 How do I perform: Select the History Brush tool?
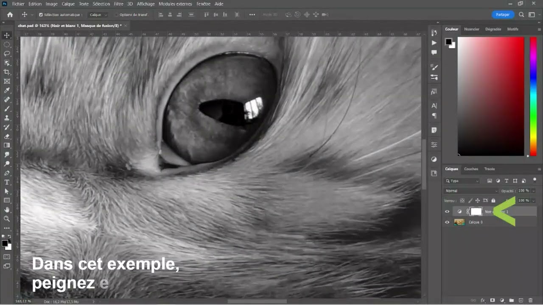coord(7,127)
